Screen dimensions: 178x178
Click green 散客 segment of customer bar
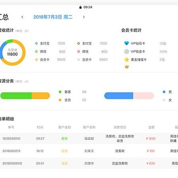[x=16, y=96]
